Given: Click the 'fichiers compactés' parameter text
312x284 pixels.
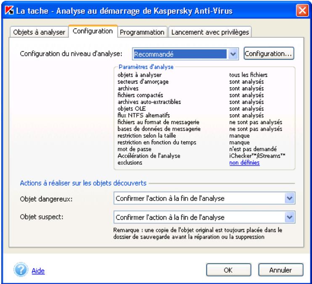Looking at the screenshot, I should tap(140, 95).
